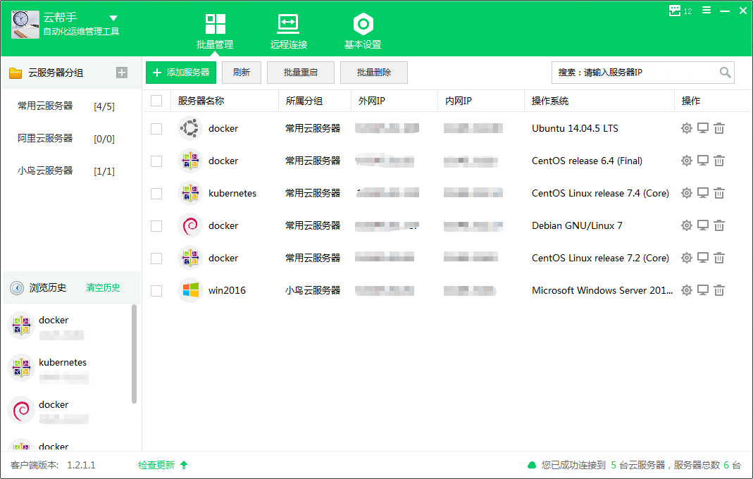Click the 添加服务器 button
Screen dimensions: 753x479
tap(181, 73)
